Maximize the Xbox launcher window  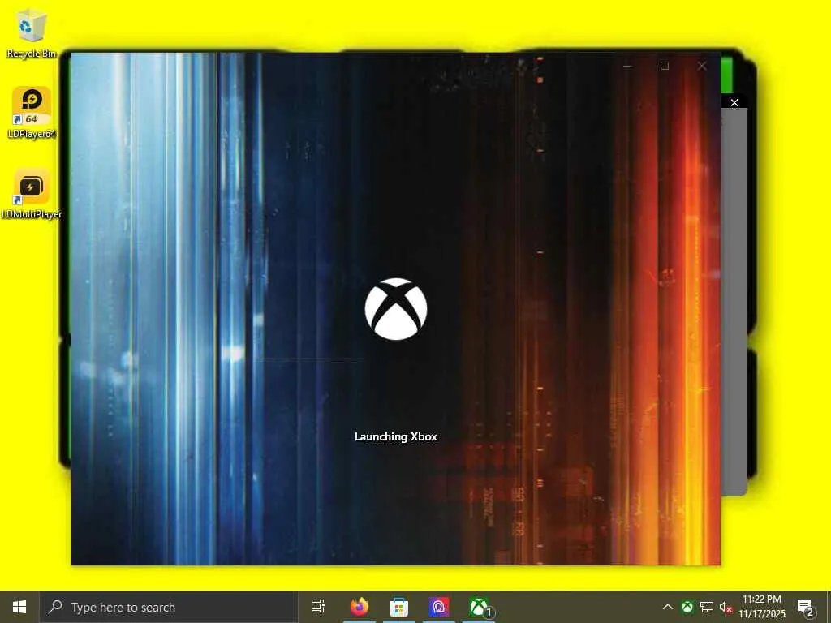click(x=665, y=66)
